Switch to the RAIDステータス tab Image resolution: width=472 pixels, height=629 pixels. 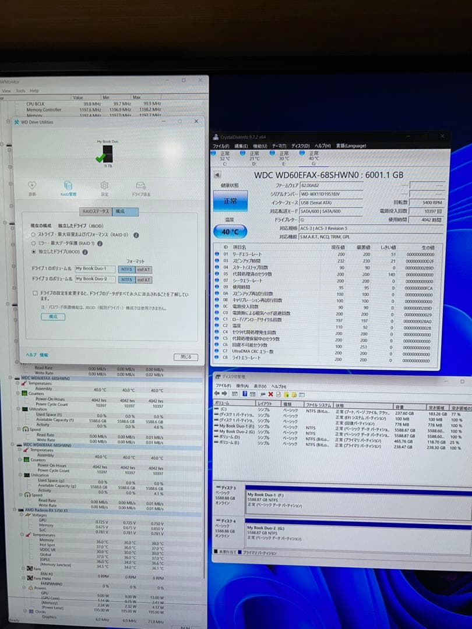pos(95,212)
